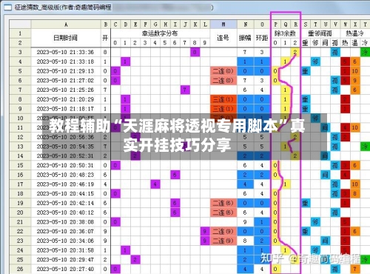Click the 二连(6) cell in row 19
The height and width of the screenshot is (274, 370).
[223, 203]
